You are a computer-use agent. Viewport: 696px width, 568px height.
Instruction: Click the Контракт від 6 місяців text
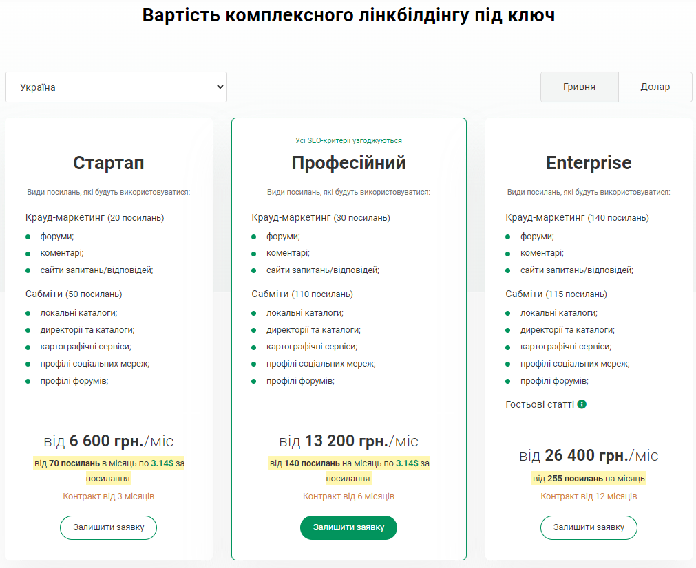click(x=348, y=496)
